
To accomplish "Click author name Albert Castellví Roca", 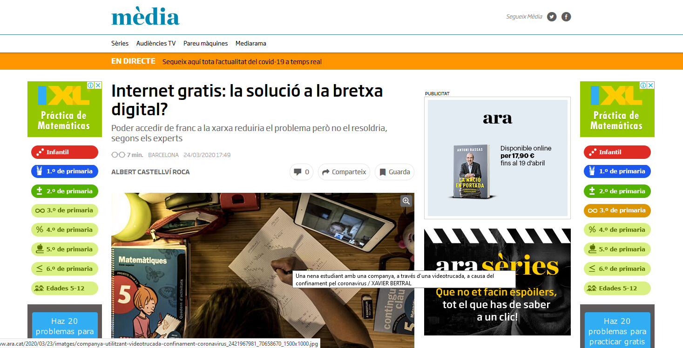I will 150,172.
